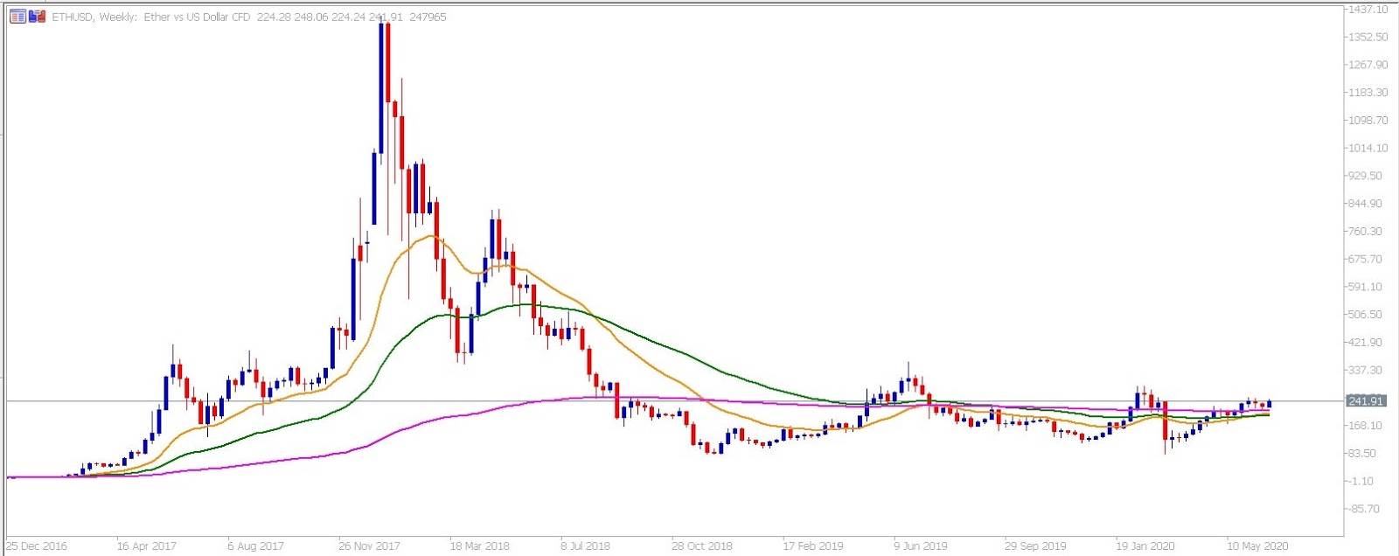
Task: Click the 10 May 2020 date label
Action: tap(1257, 546)
